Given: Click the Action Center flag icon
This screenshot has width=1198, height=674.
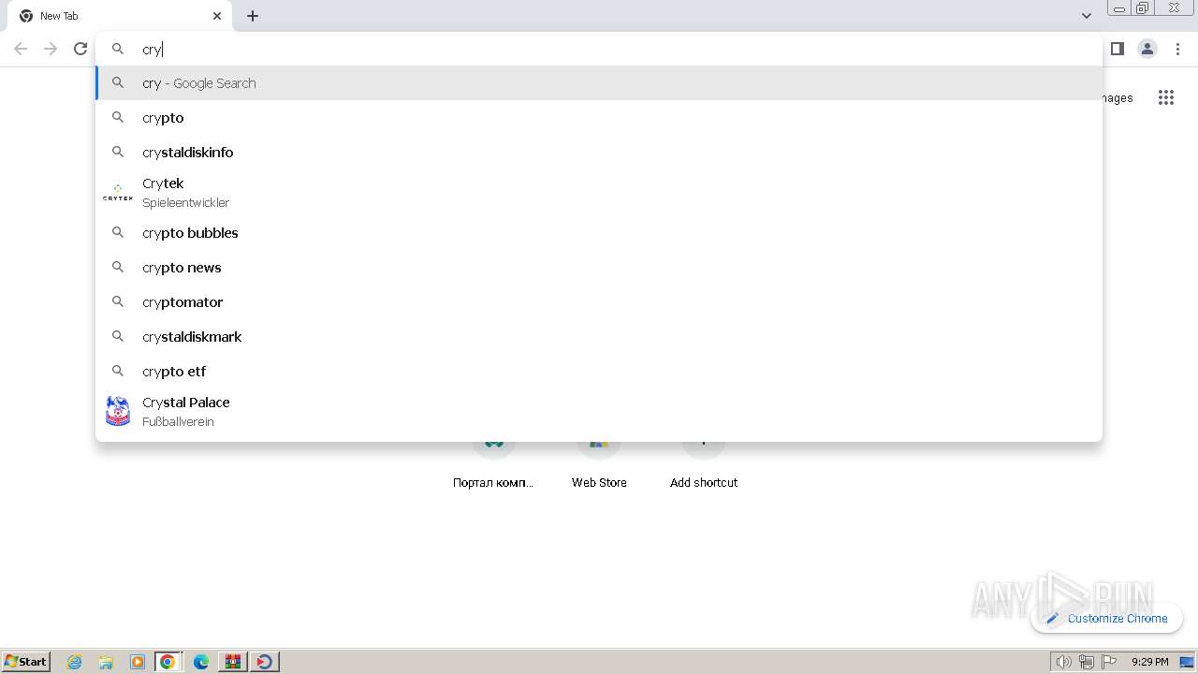Looking at the screenshot, I should click(1109, 662).
